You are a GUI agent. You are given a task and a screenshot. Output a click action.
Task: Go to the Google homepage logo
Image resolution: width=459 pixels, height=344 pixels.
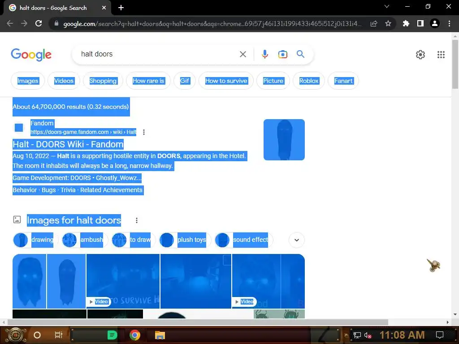tap(31, 55)
